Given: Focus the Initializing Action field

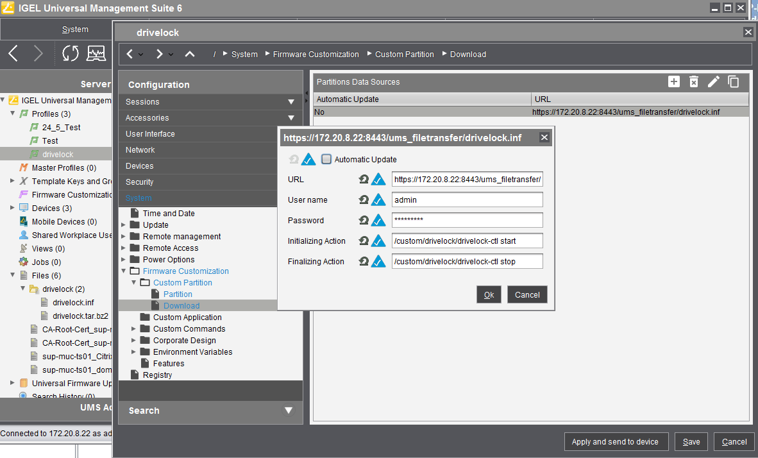Looking at the screenshot, I should click(x=467, y=241).
